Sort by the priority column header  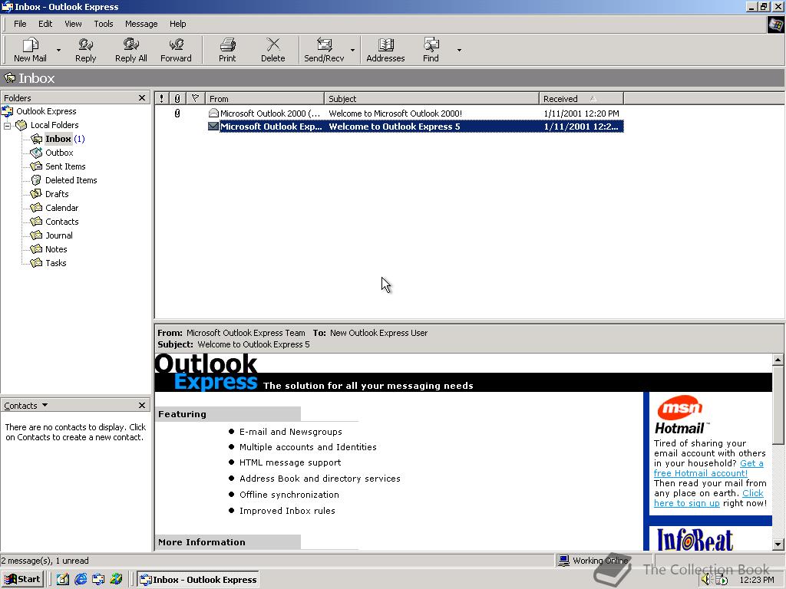point(161,99)
